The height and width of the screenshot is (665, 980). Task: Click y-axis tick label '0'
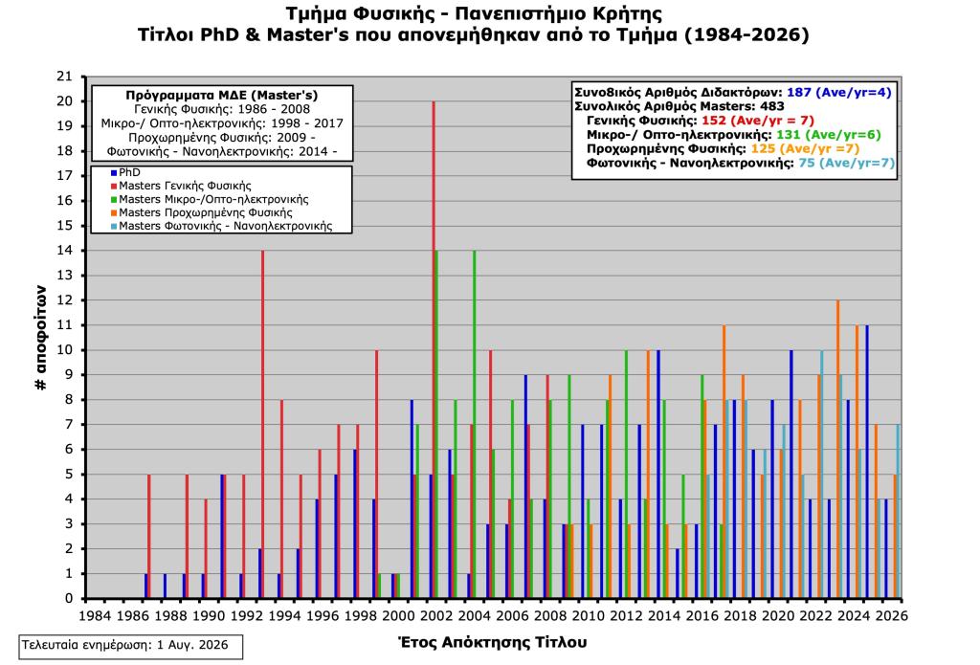tap(69, 599)
